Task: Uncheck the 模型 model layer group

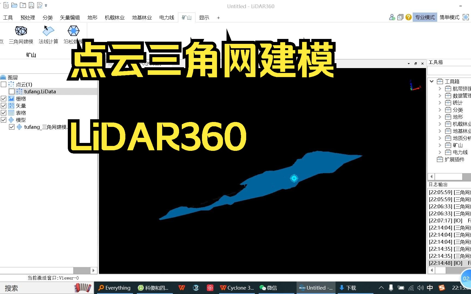Action: [4, 120]
